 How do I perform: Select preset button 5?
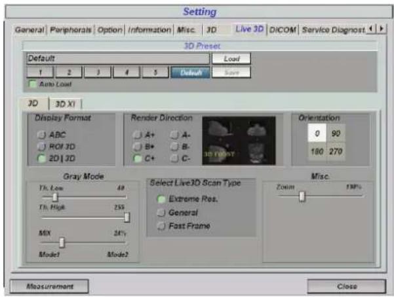(155, 73)
